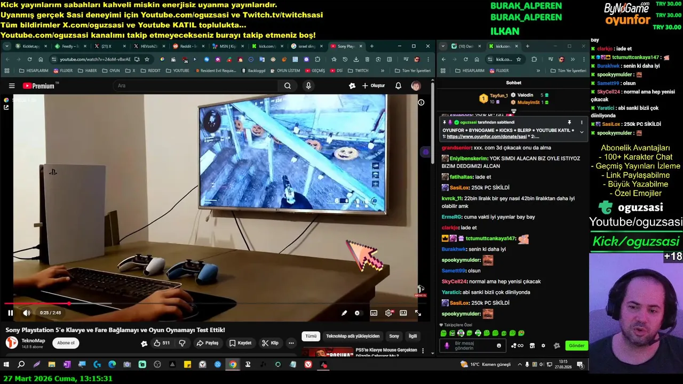Open Windows taskbar search
The image size is (683, 384).
pos(21,365)
